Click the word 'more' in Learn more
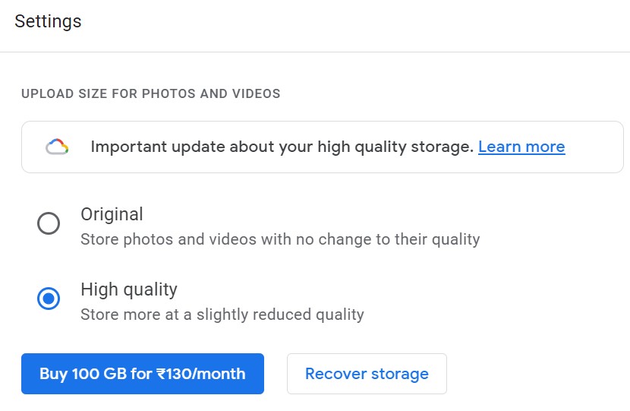630x411 pixels. point(545,147)
